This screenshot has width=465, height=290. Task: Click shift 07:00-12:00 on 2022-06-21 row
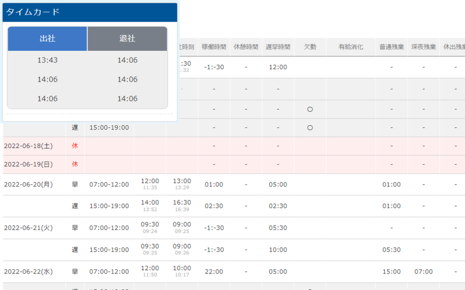[109, 228]
